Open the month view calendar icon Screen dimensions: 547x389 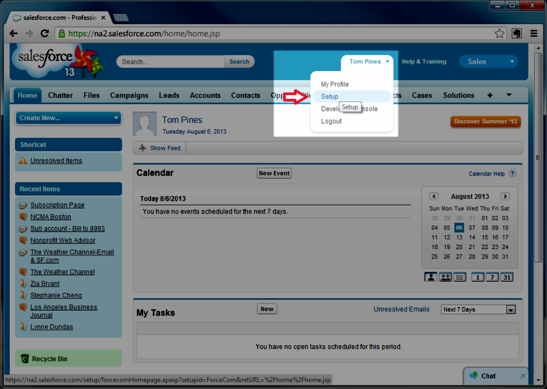pos(507,277)
